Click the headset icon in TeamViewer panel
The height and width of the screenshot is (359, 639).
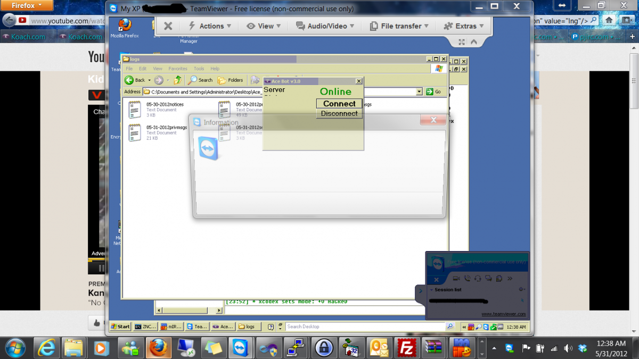pos(478,279)
